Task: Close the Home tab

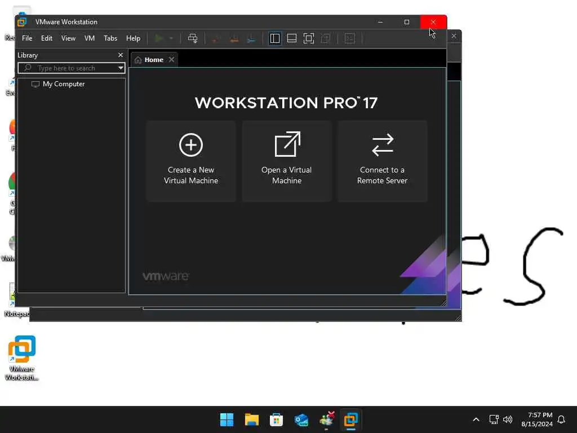Action: tap(171, 60)
